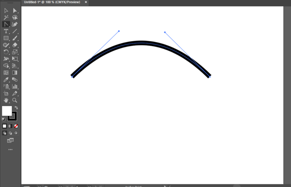Activate the Type tool
The image size is (291, 187).
pyautogui.click(x=6, y=31)
